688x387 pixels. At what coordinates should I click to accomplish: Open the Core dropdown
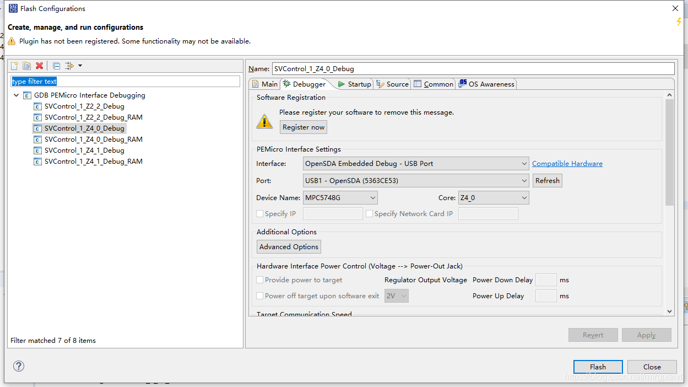coord(494,197)
